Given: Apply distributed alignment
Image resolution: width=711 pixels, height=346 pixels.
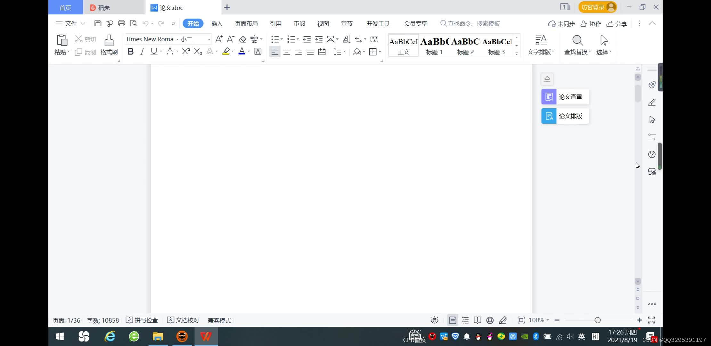Looking at the screenshot, I should (x=322, y=52).
